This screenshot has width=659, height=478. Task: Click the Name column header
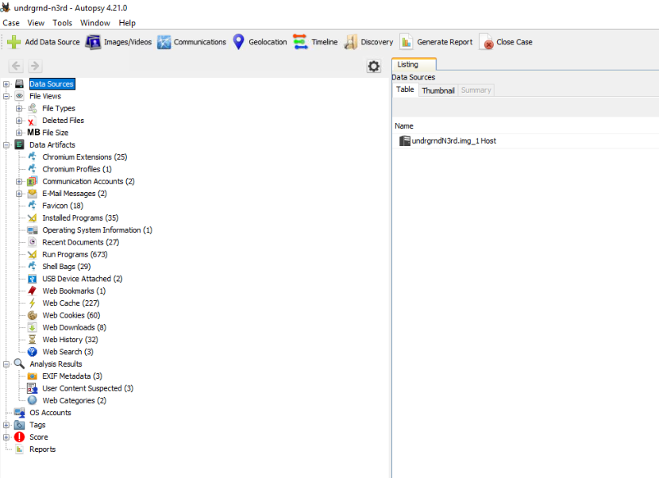click(x=404, y=126)
